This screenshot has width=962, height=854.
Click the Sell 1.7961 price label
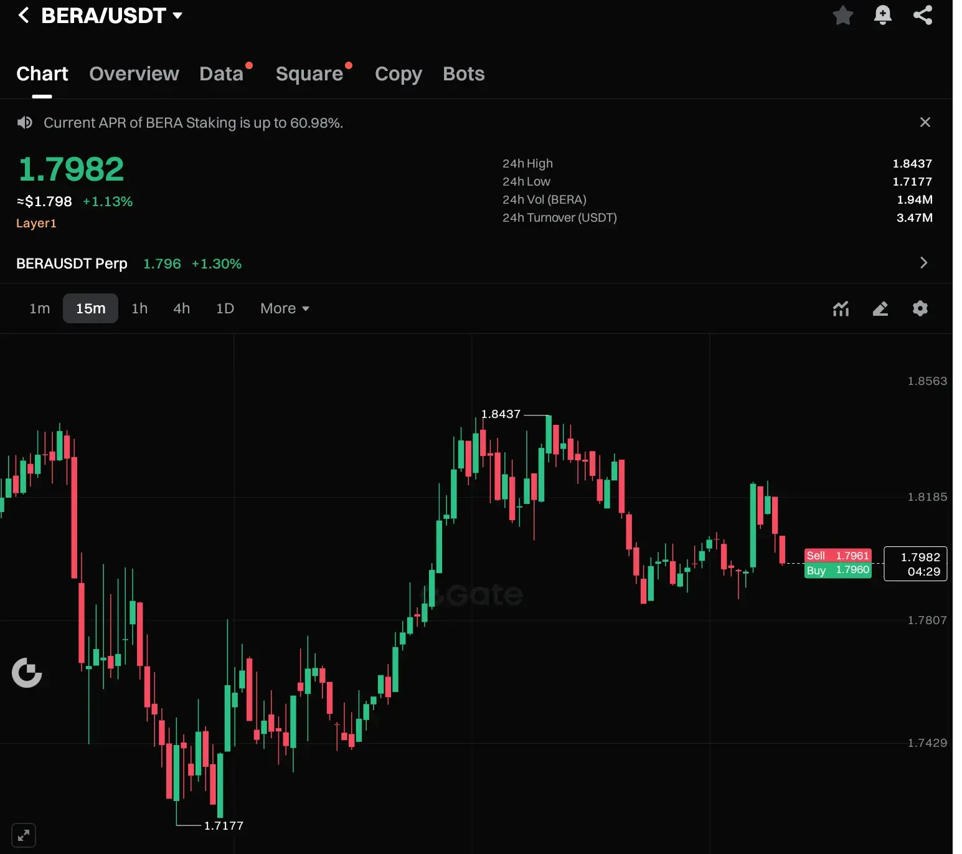pyautogui.click(x=838, y=556)
